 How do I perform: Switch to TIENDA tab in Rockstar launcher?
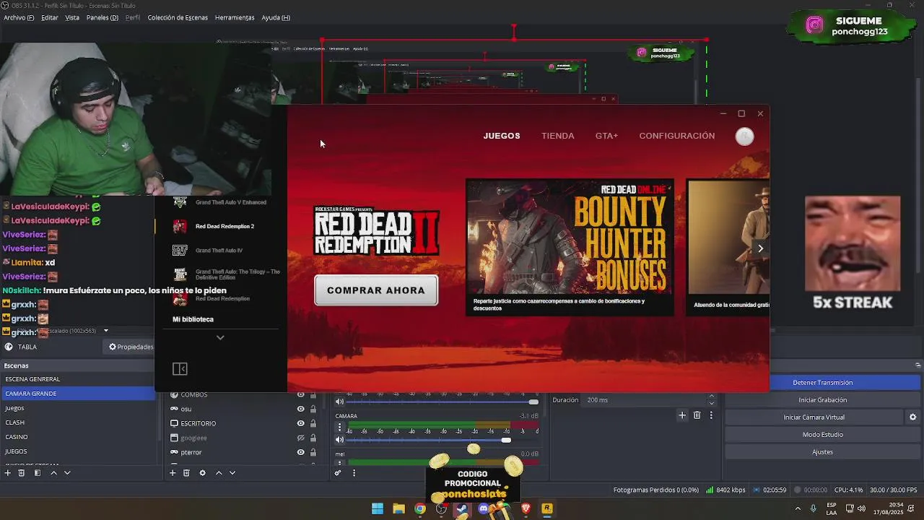pyautogui.click(x=558, y=136)
